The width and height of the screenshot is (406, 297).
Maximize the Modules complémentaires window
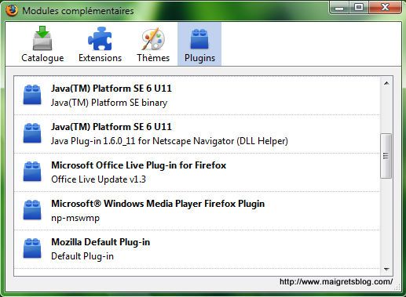point(359,8)
